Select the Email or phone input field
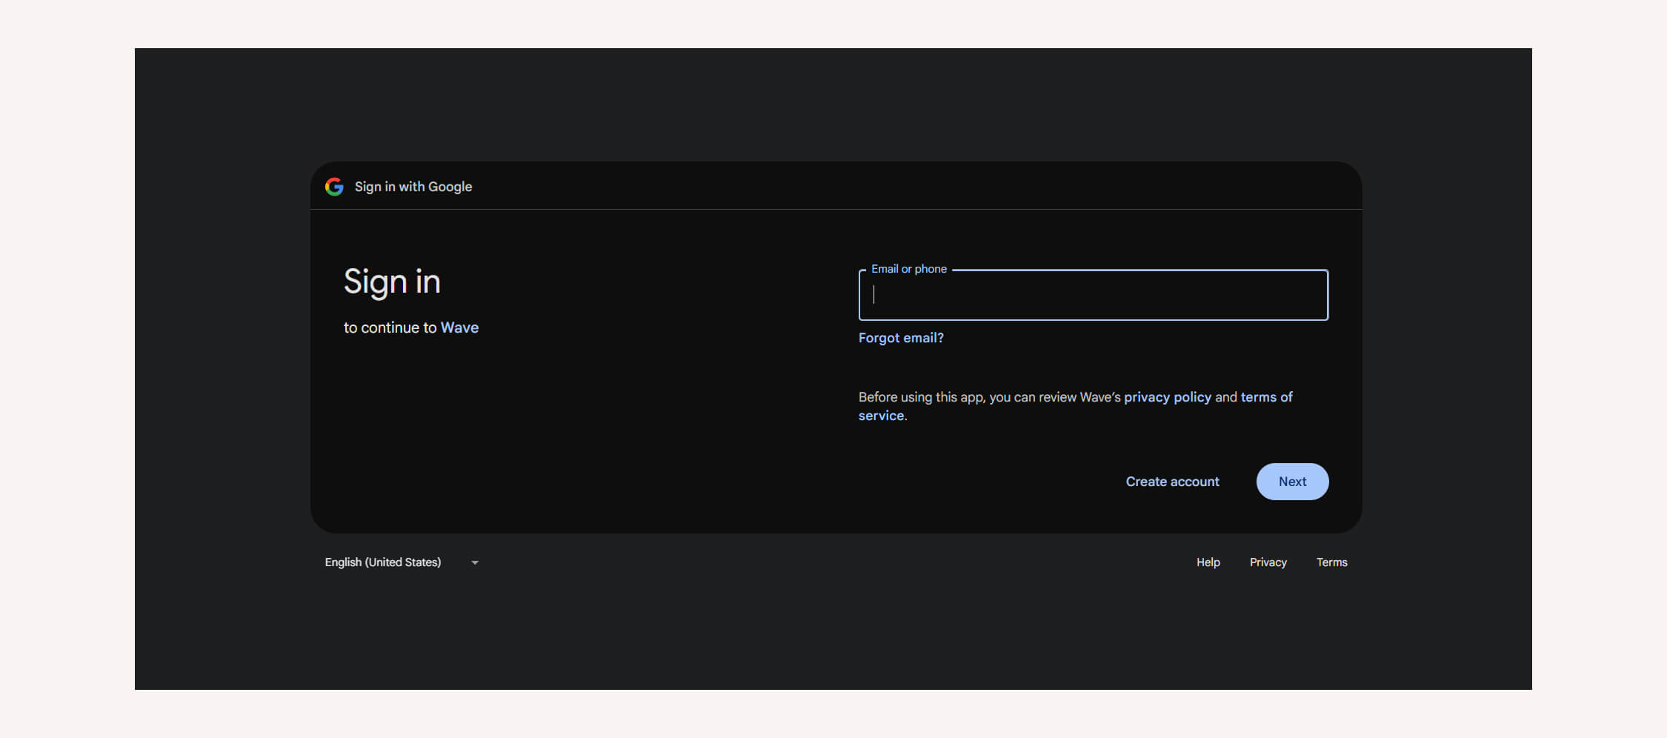The height and width of the screenshot is (738, 1667). [1093, 295]
